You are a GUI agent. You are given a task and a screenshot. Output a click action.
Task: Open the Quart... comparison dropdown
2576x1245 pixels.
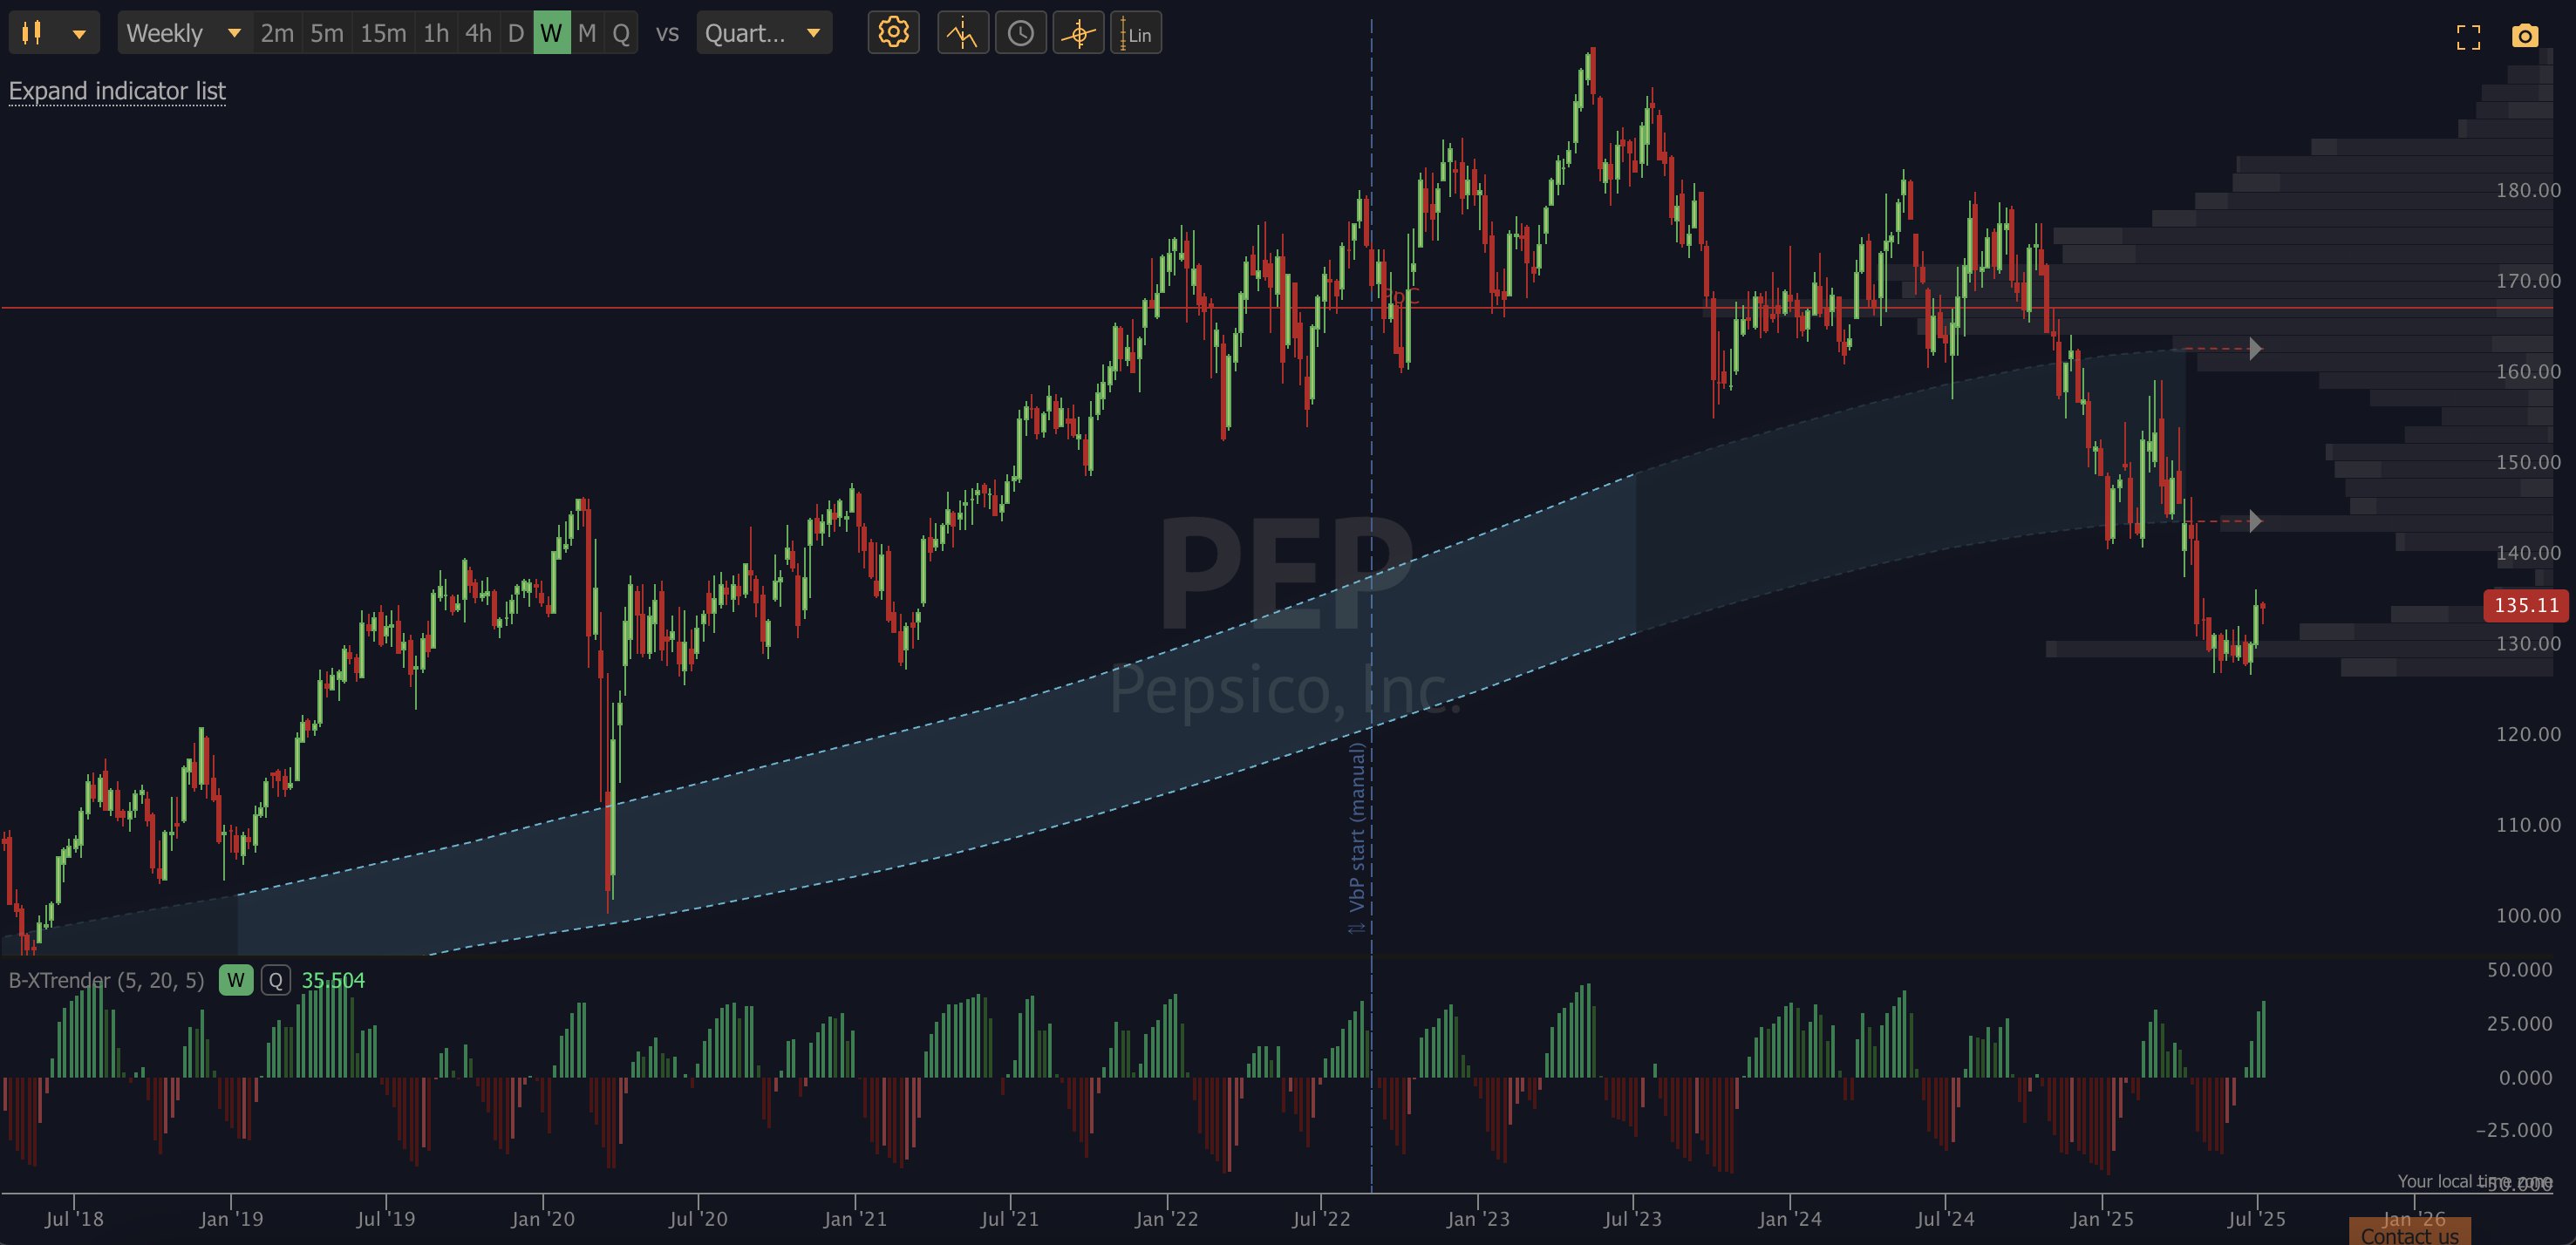(764, 33)
